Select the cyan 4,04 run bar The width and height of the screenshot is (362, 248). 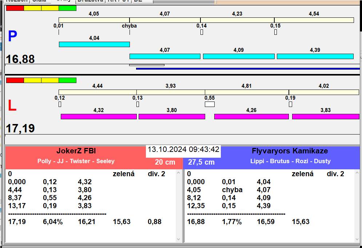94,44
